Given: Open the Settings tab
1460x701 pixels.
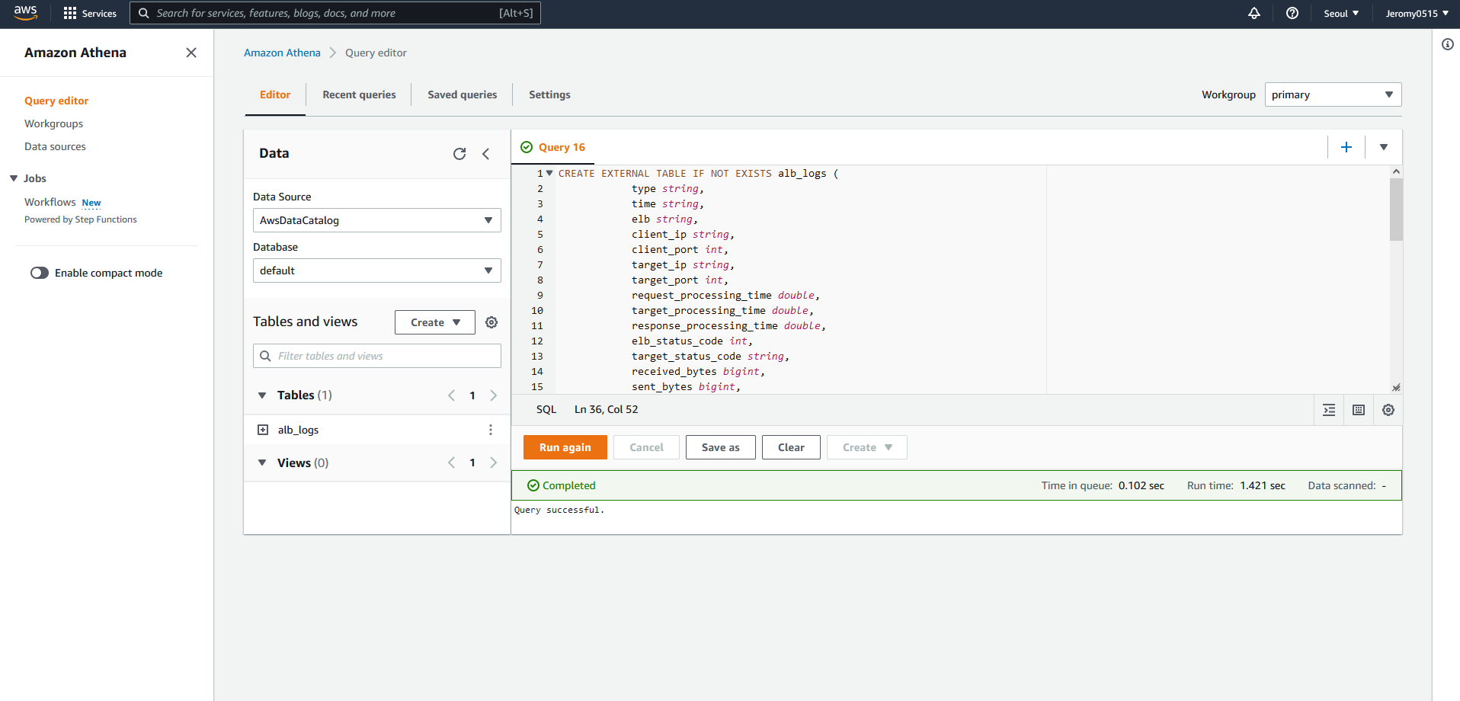Looking at the screenshot, I should click(x=549, y=94).
